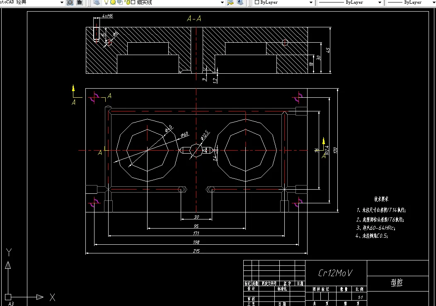Select the 细实线 layer name text
The image size is (436, 306).
point(144,2)
